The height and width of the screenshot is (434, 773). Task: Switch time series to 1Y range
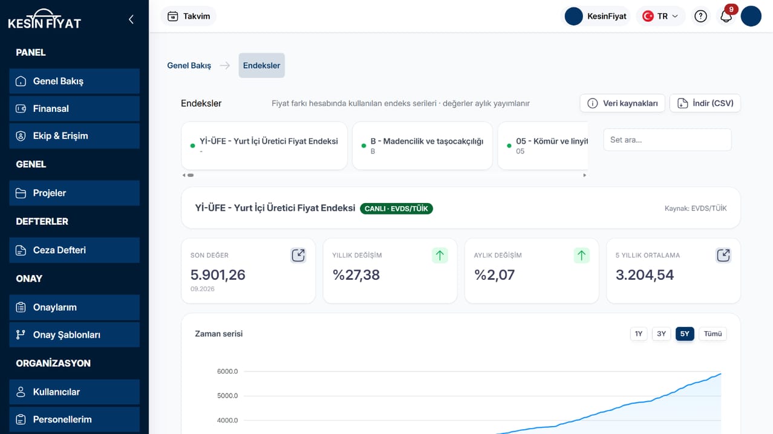(639, 334)
